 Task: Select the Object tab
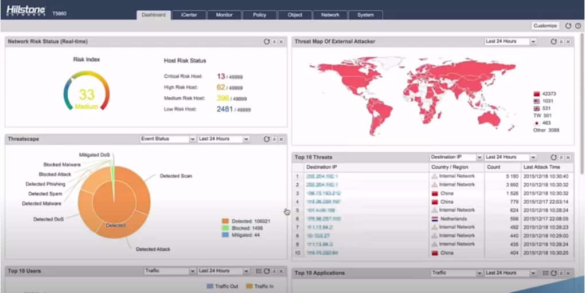(295, 15)
